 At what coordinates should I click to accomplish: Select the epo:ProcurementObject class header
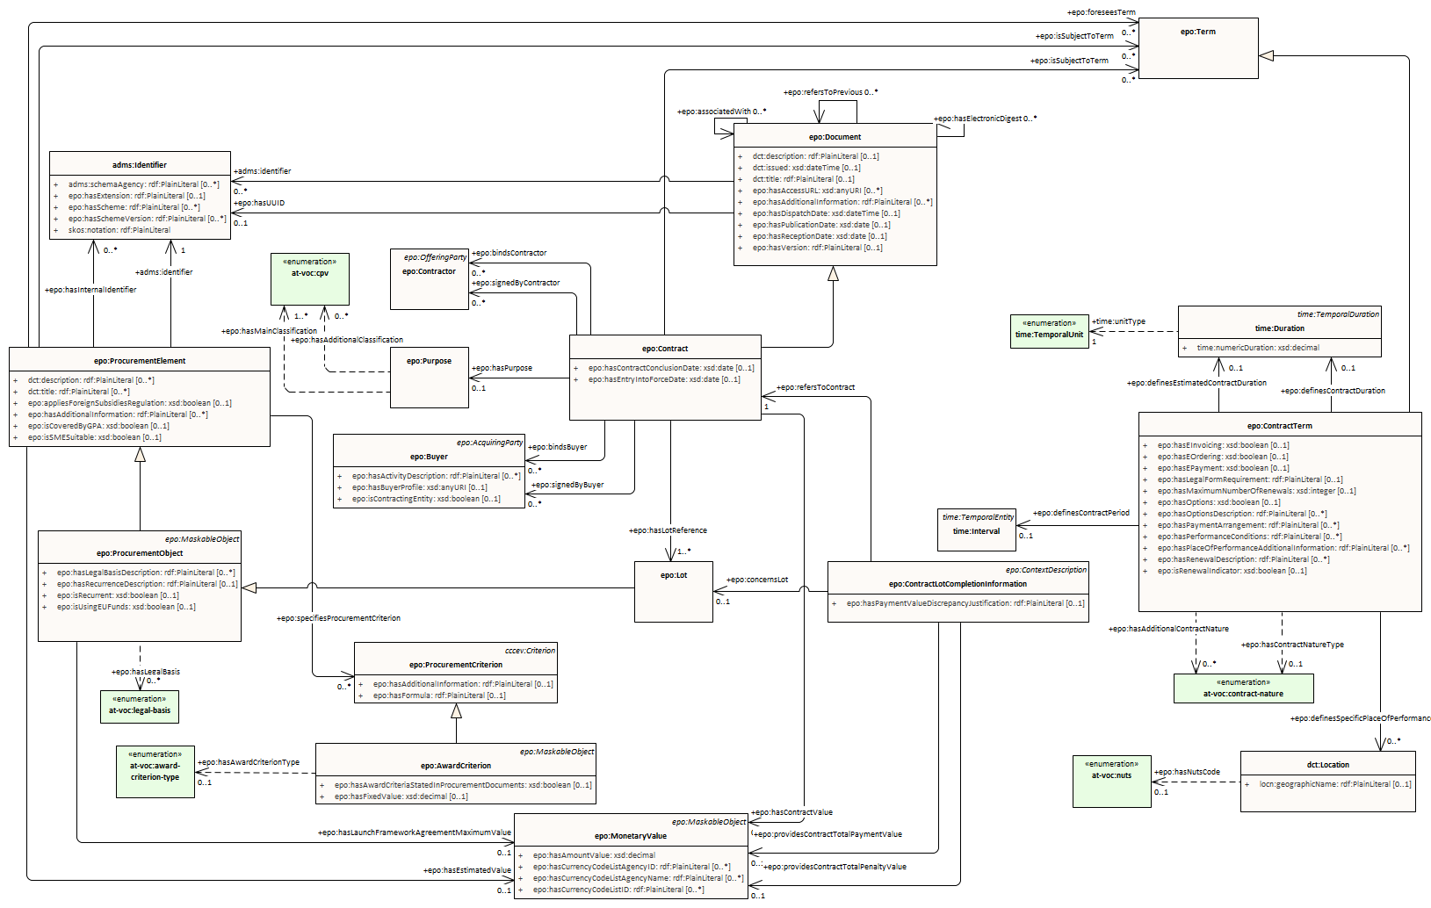(x=140, y=553)
